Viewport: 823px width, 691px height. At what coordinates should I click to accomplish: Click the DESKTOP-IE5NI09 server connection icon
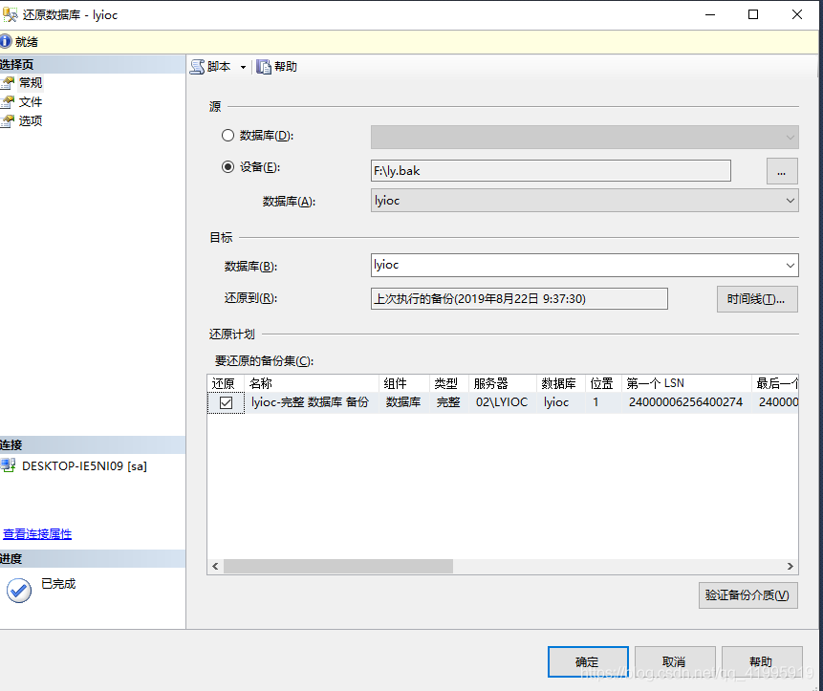tap(8, 466)
